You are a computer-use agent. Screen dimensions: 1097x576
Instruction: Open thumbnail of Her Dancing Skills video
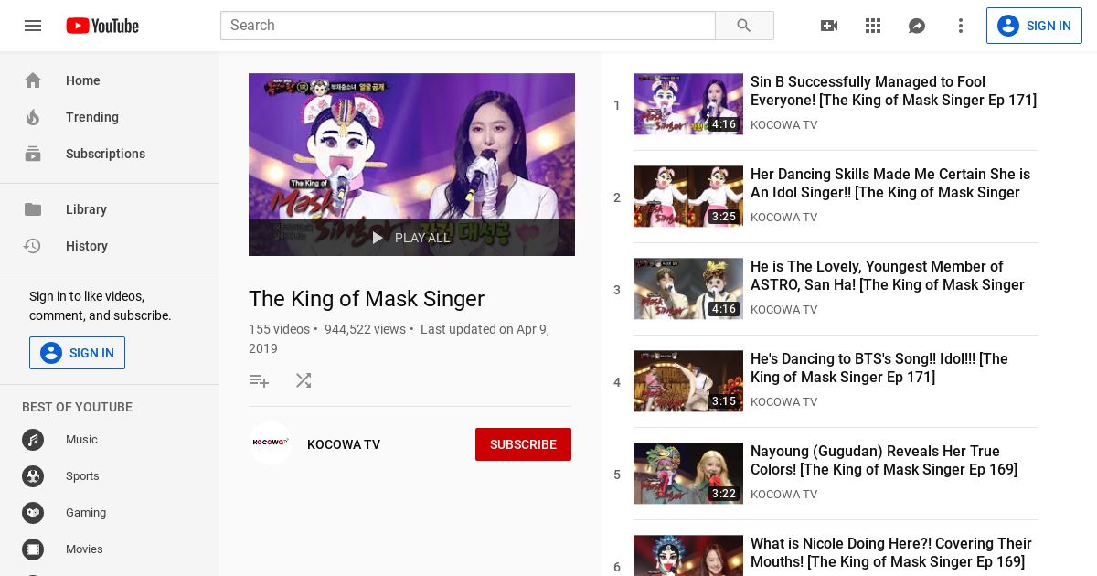[688, 197]
